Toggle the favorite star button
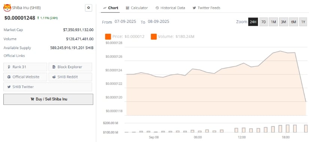The image size is (309, 142). [88, 8]
